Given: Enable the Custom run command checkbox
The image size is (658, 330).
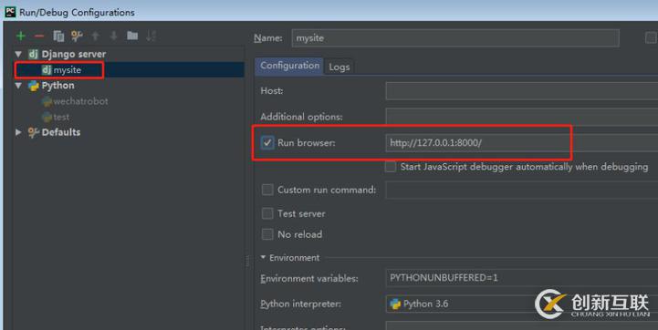Looking at the screenshot, I should tap(267, 190).
